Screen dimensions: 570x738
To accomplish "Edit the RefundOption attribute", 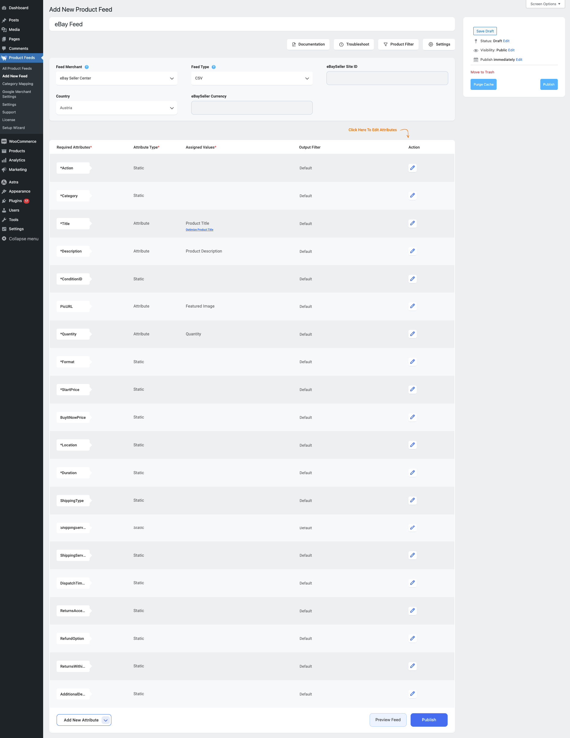I will pos(412,638).
